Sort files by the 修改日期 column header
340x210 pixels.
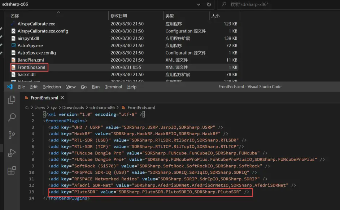[119, 16]
